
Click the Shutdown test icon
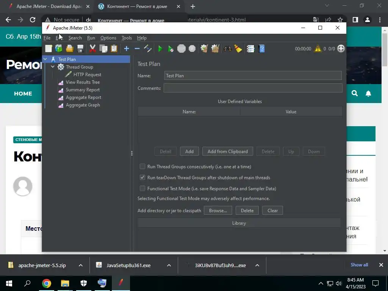[x=192, y=48]
